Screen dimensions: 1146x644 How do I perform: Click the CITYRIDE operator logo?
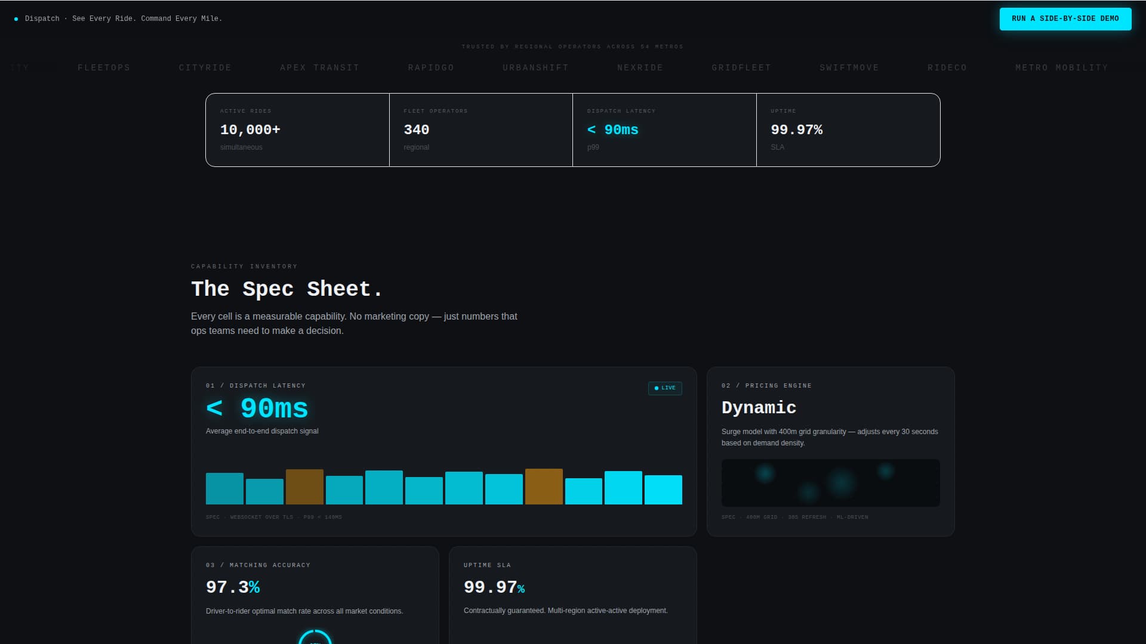click(x=205, y=68)
